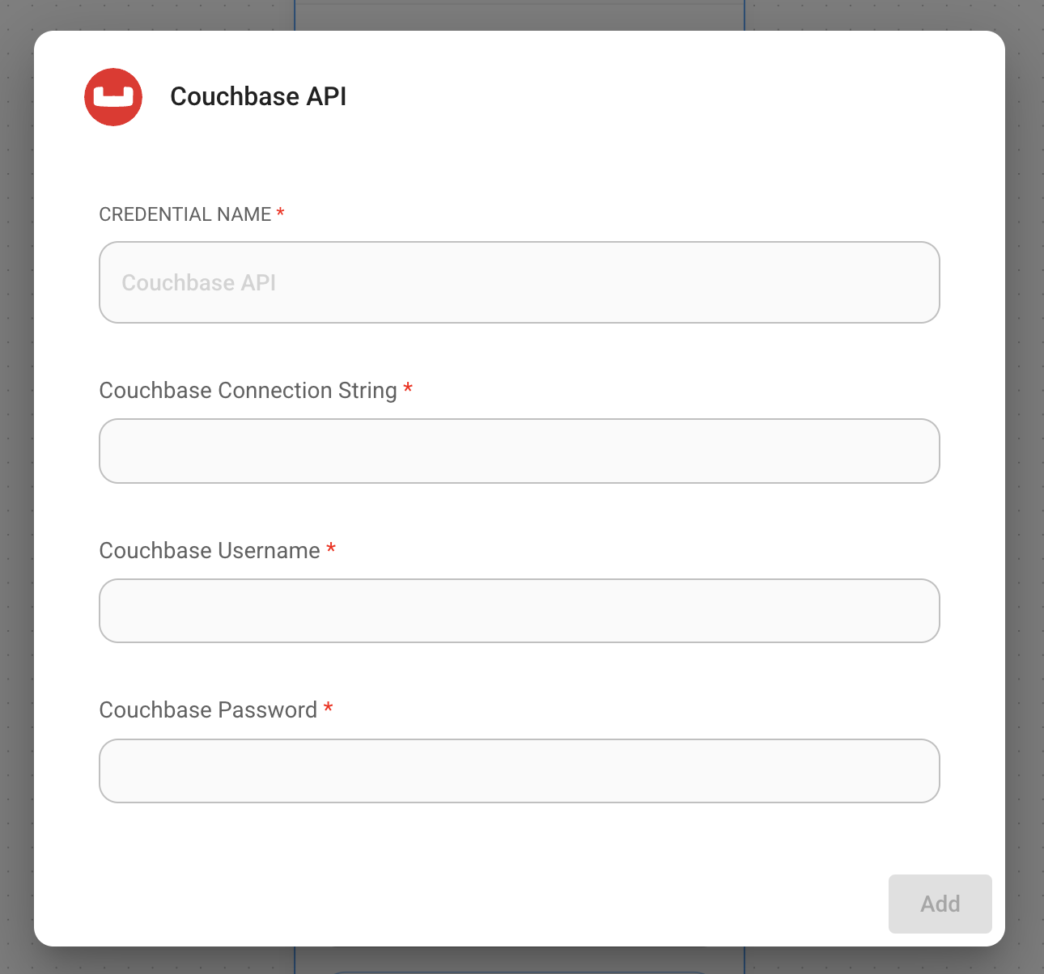1044x974 pixels.
Task: Click the partially hidden node above the dialog
Action: coord(519,15)
